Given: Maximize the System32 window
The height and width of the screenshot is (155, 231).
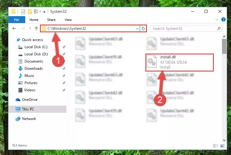Looking at the screenshot, I should tap(206, 11).
